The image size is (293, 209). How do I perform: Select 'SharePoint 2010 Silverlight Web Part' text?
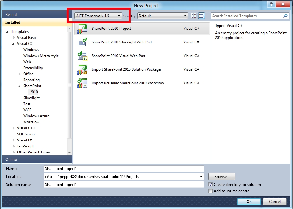(x=122, y=42)
